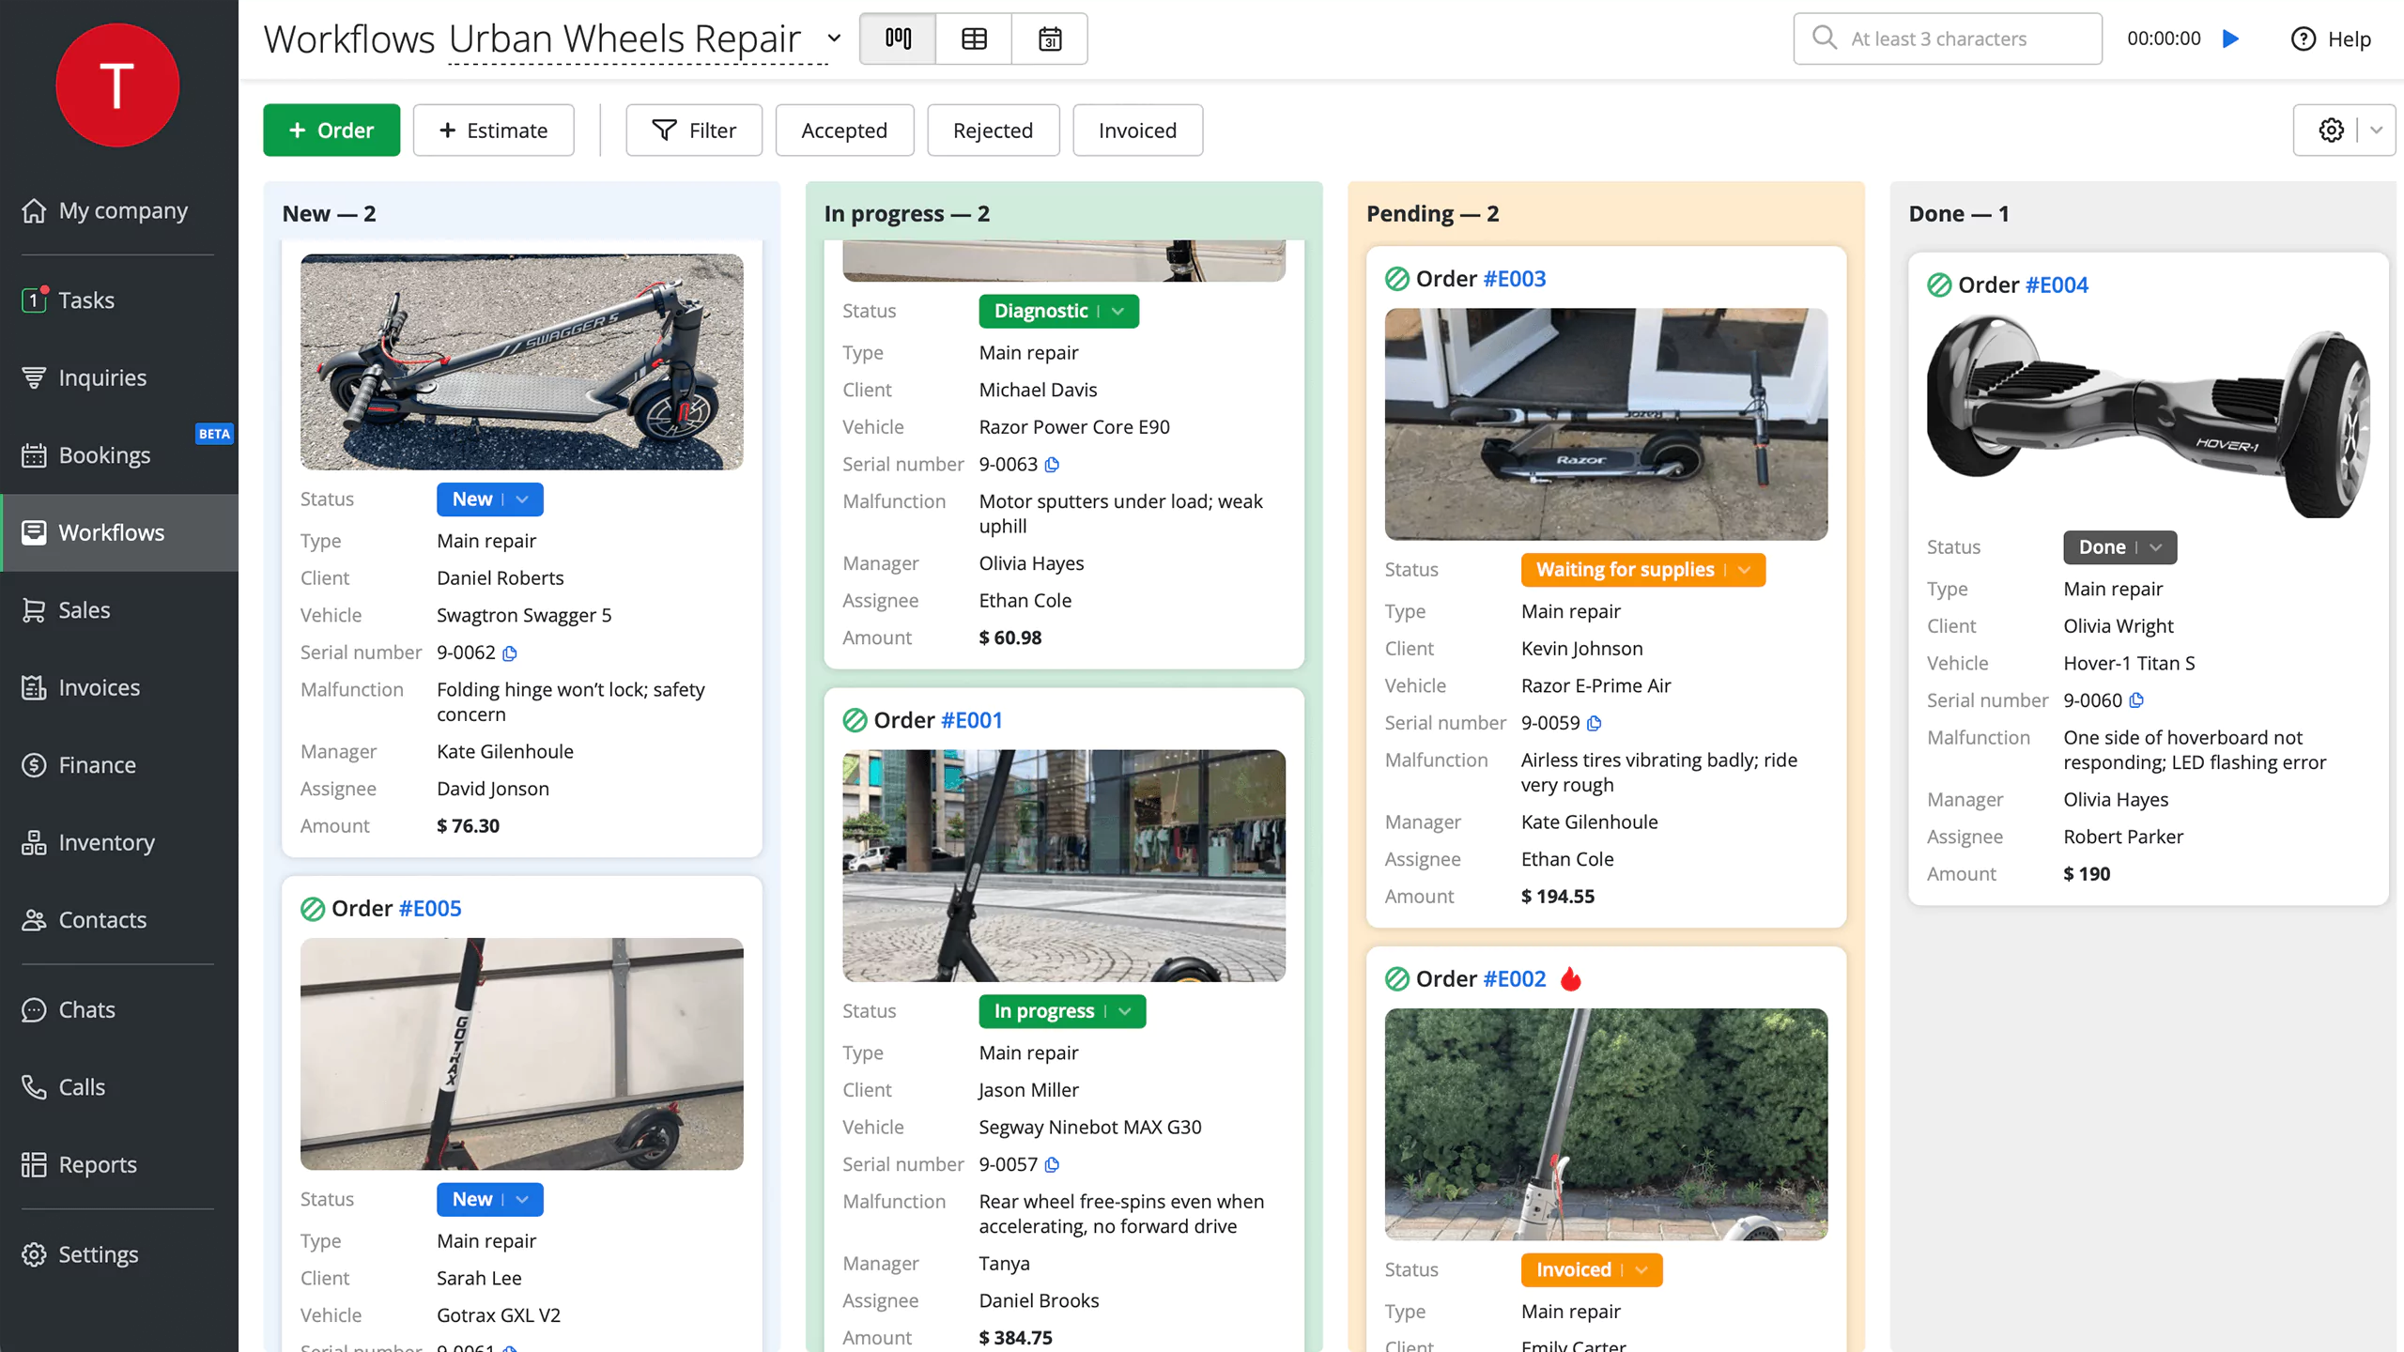Toggle the Invoiced filter
Image resolution: width=2404 pixels, height=1352 pixels.
coord(1137,130)
